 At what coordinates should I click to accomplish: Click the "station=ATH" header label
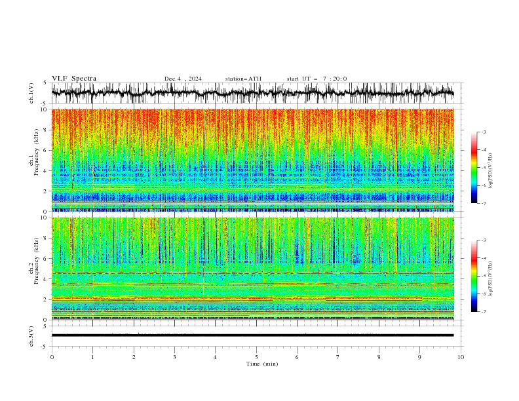[243, 79]
